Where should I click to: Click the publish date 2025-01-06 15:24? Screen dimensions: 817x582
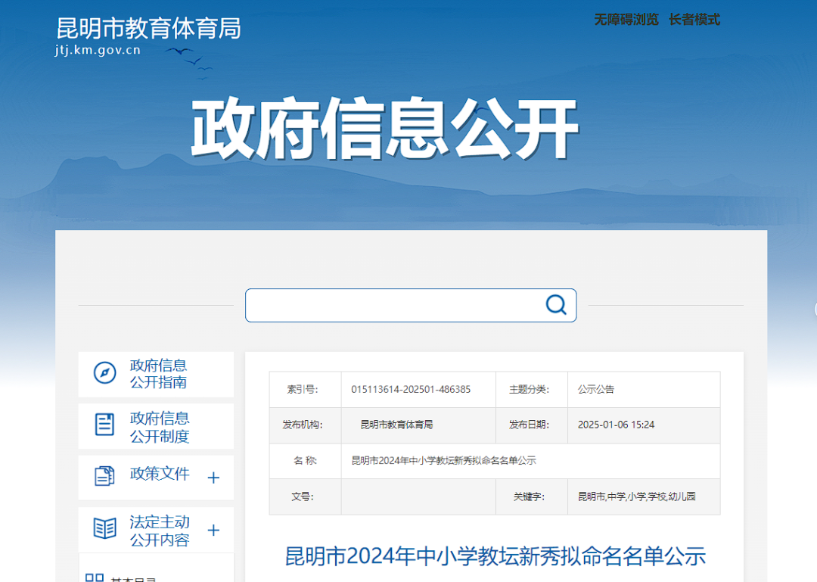click(x=616, y=425)
